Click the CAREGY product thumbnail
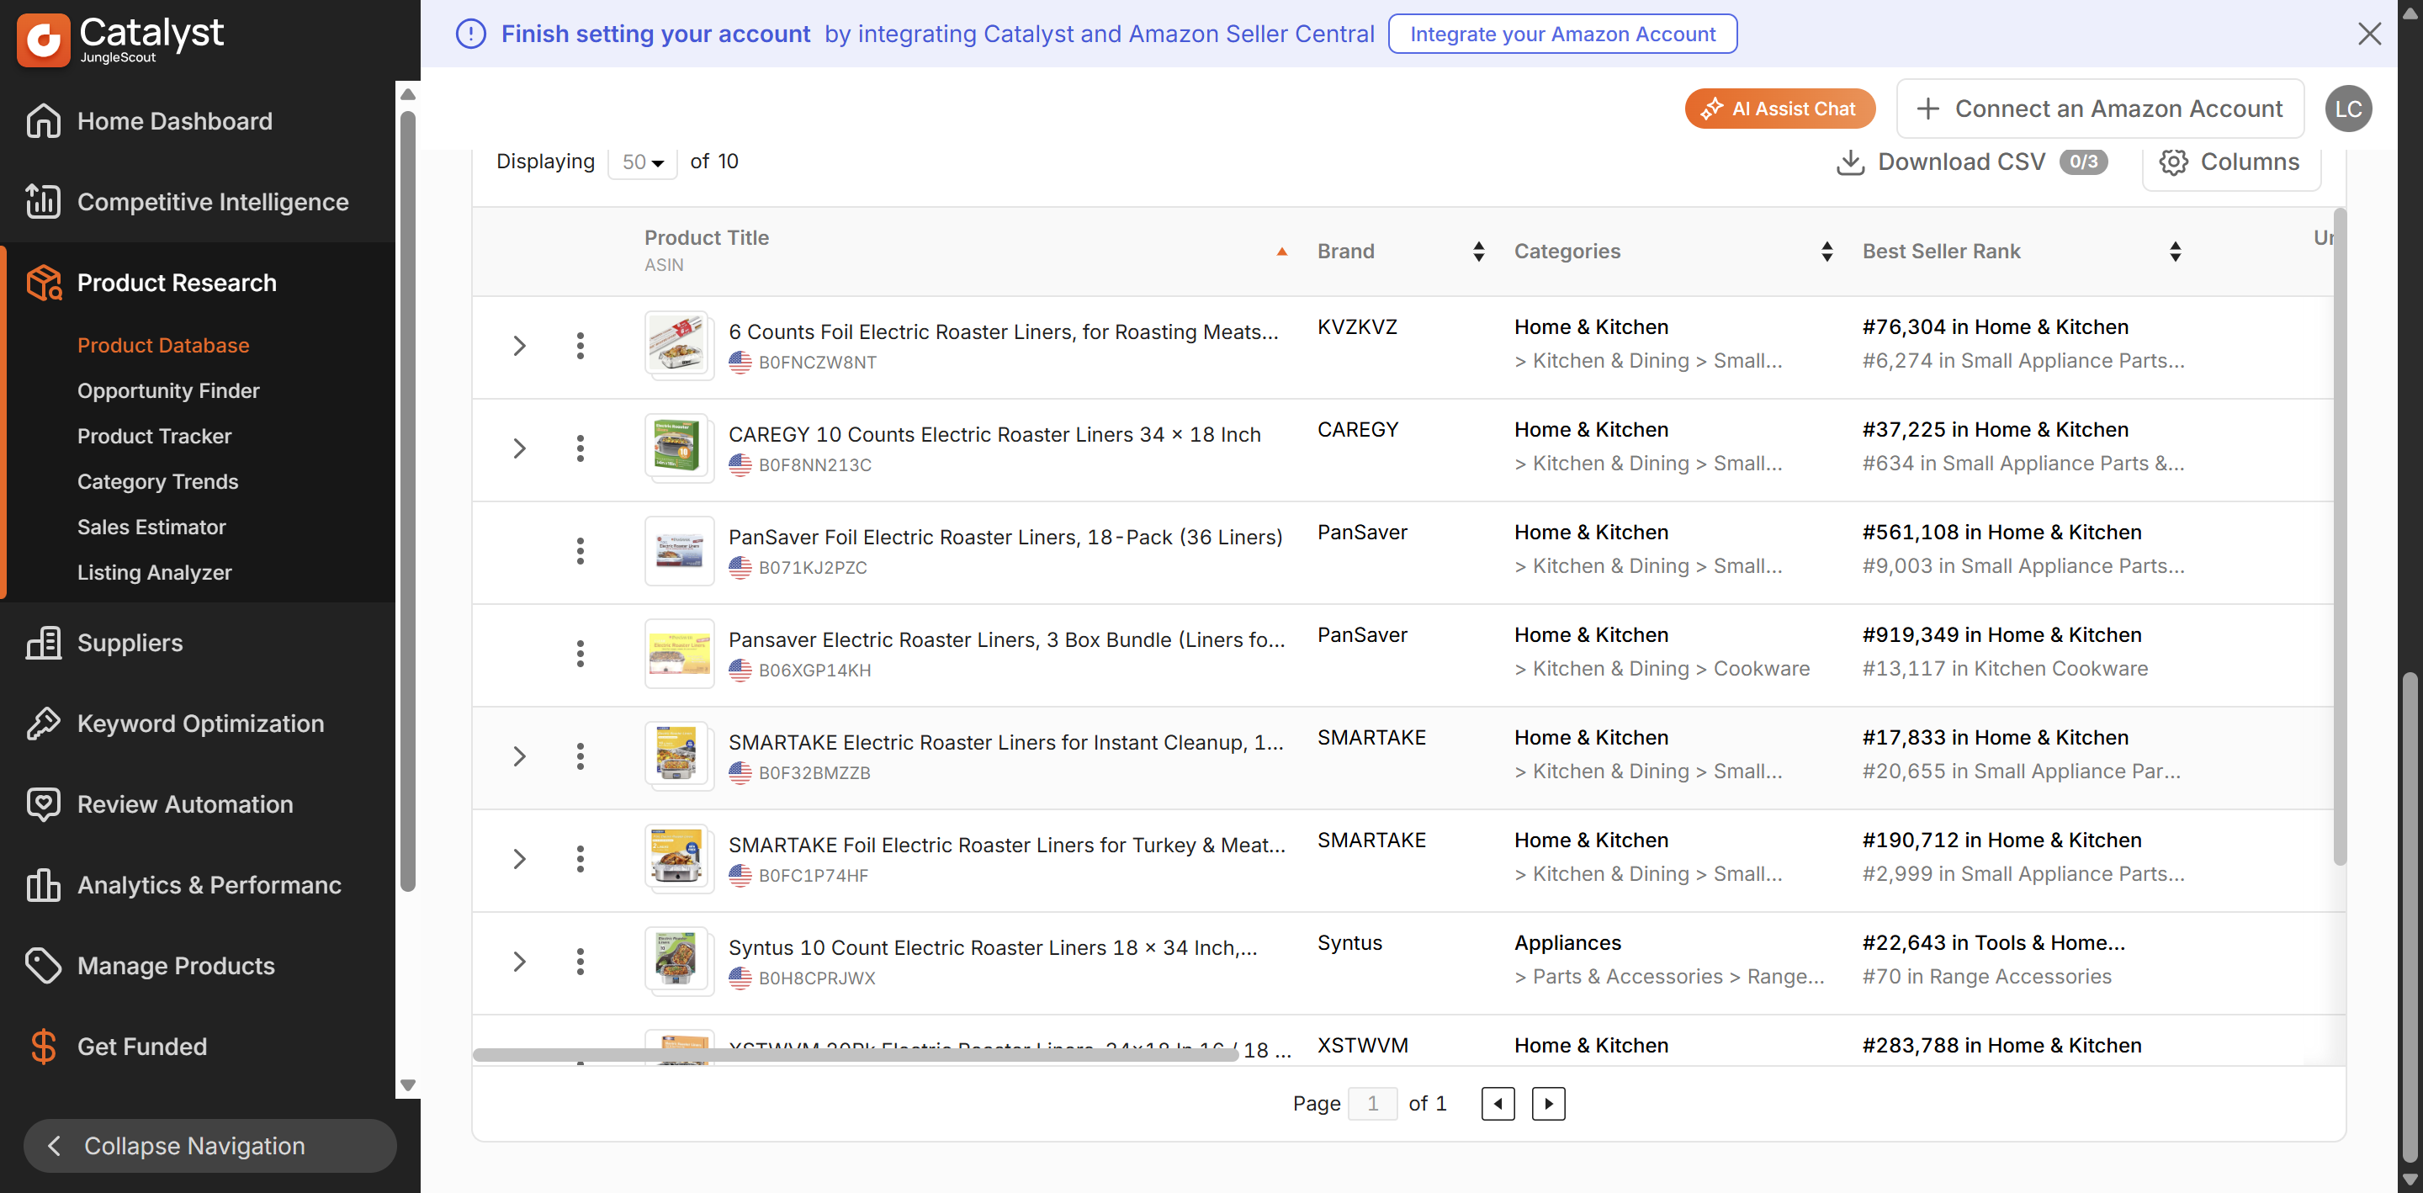The height and width of the screenshot is (1193, 2423). (x=678, y=448)
